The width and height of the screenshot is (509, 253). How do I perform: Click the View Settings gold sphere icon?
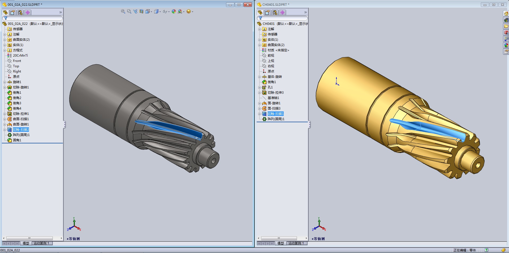(189, 11)
